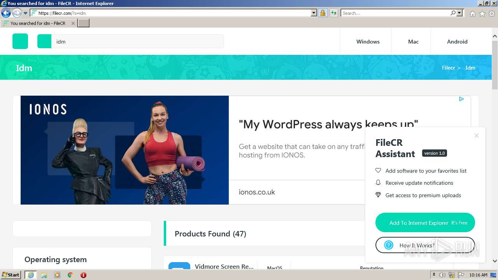Image resolution: width=498 pixels, height=280 pixels.
Task: Click the Vidmore app thumbnail icon
Action: coord(179,266)
